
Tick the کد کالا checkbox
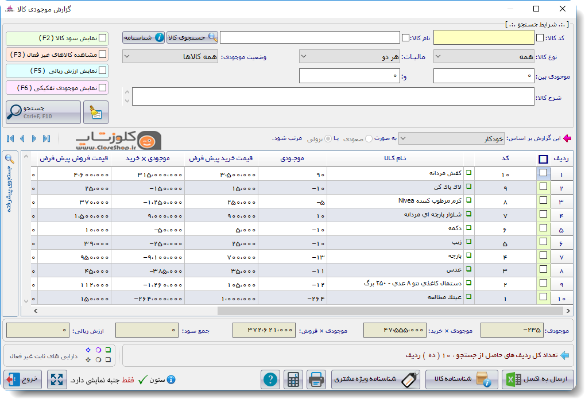540,38
